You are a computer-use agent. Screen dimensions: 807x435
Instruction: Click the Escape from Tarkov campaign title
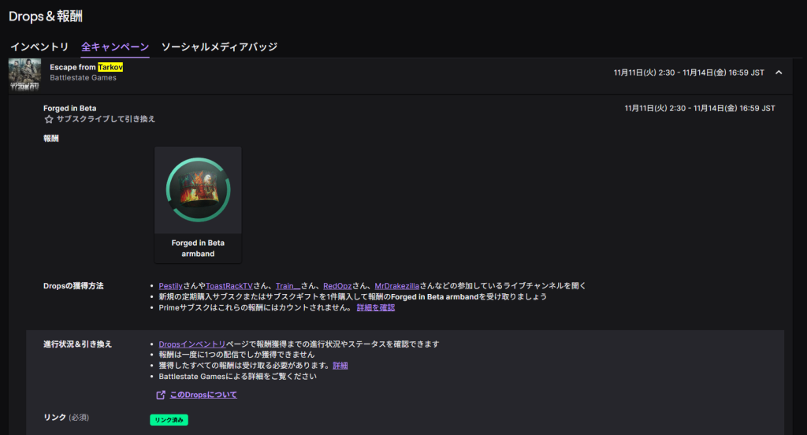click(86, 67)
